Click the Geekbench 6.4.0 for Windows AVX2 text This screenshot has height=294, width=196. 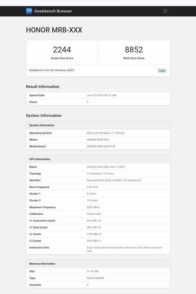click(x=52, y=70)
